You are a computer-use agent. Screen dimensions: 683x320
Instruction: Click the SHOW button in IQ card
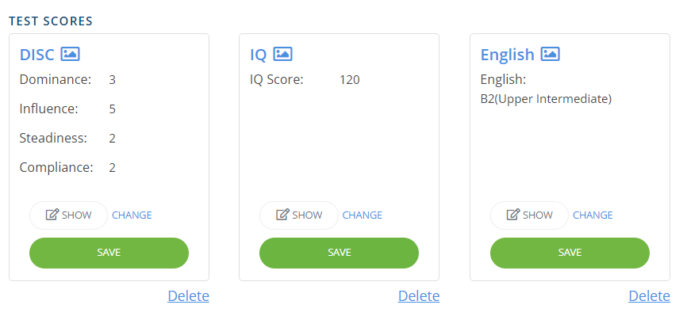pos(298,215)
